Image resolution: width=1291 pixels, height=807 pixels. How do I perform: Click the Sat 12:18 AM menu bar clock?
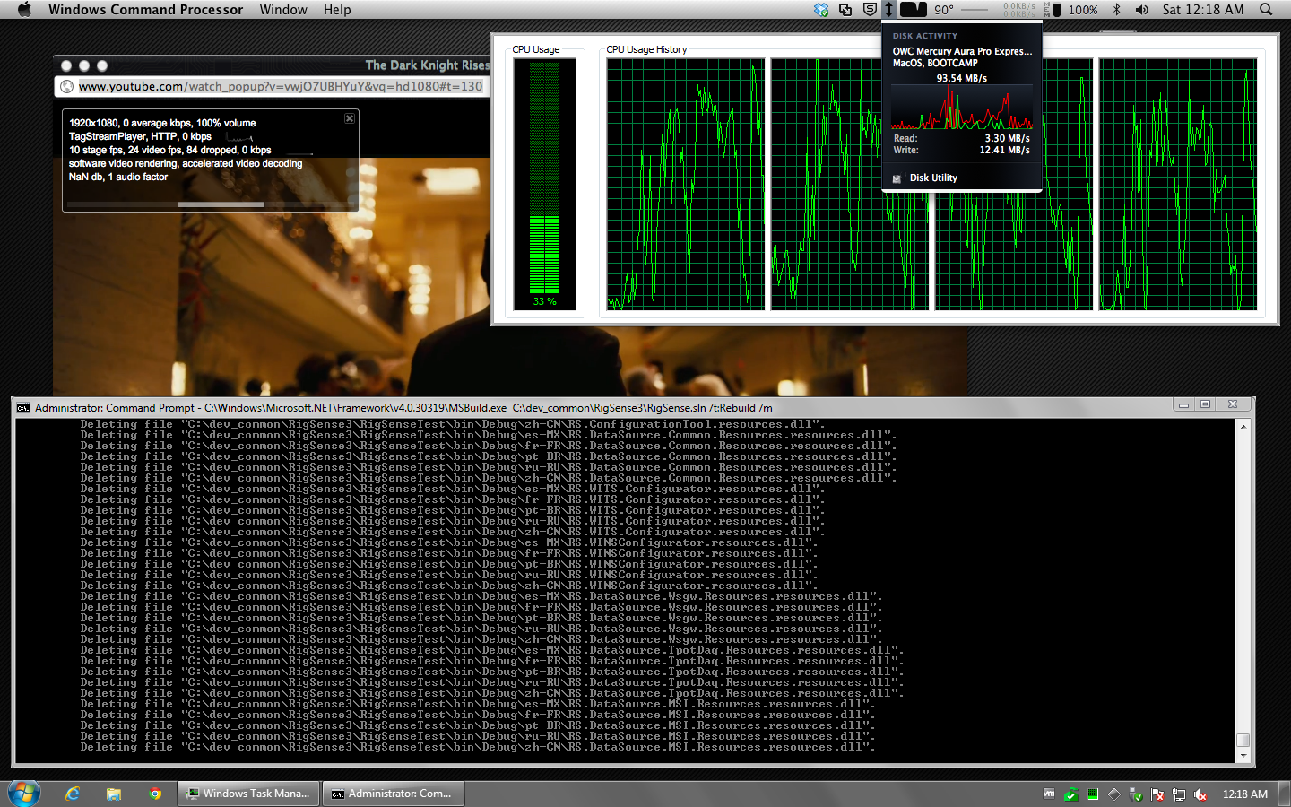point(1203,9)
